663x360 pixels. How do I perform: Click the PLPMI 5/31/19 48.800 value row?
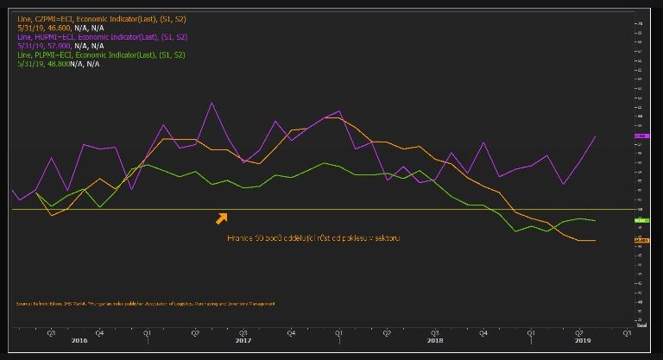coord(56,64)
